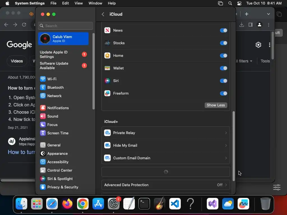
Task: Click the Calub Viem Apple ID avatar
Action: click(45, 39)
